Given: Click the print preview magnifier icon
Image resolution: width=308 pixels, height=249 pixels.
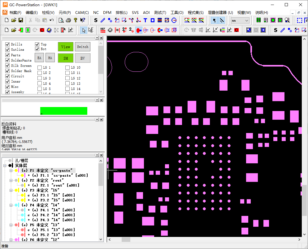Looking at the screenshot, I should [61, 20].
